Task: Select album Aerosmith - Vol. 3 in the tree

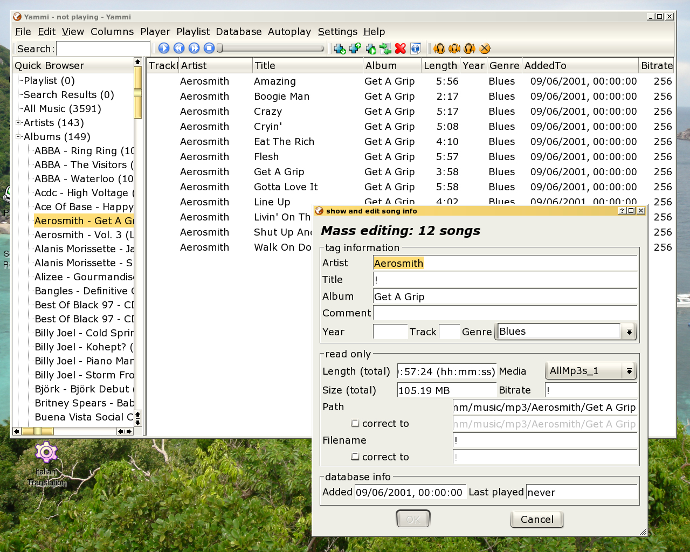Action: (84, 235)
